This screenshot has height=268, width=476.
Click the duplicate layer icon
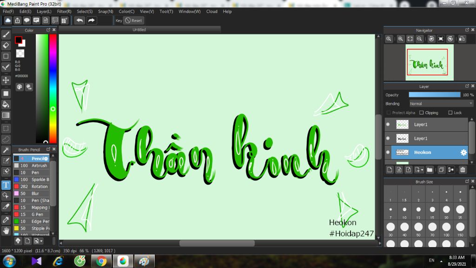[442, 169]
